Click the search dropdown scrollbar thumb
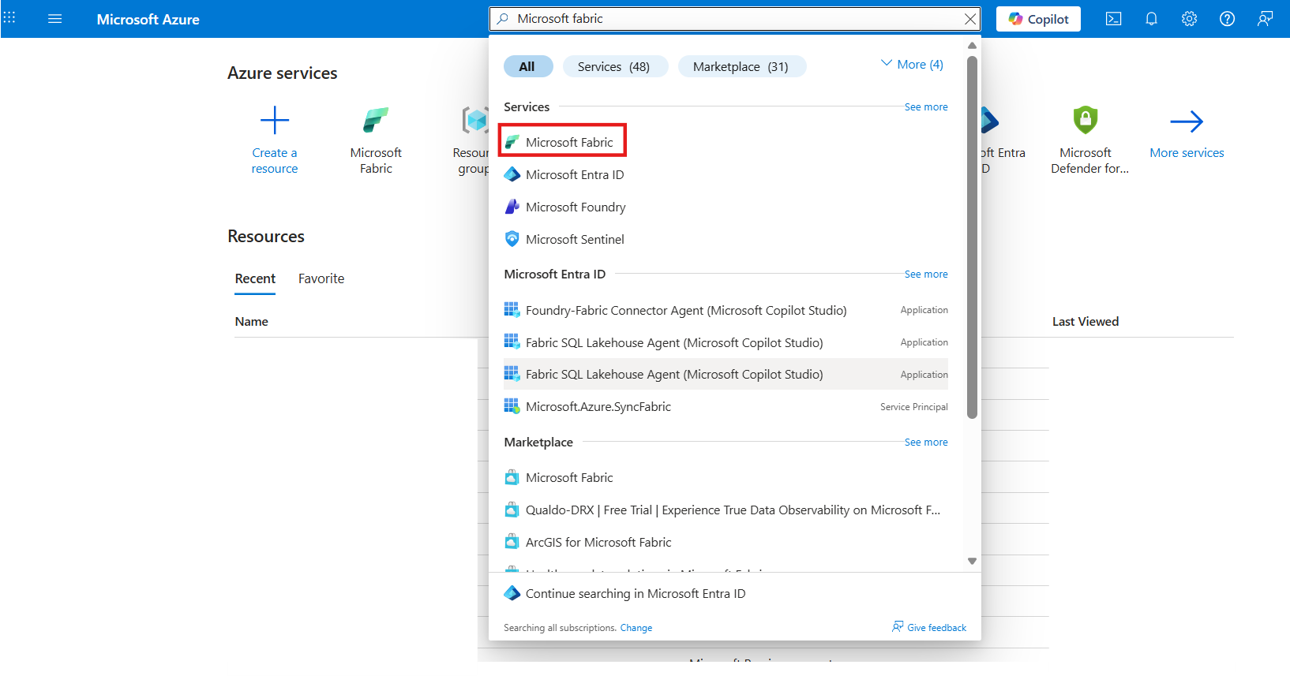The image size is (1290, 676). click(x=972, y=237)
